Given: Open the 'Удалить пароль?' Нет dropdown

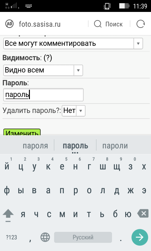Looking at the screenshot, I should pyautogui.click(x=74, y=111).
